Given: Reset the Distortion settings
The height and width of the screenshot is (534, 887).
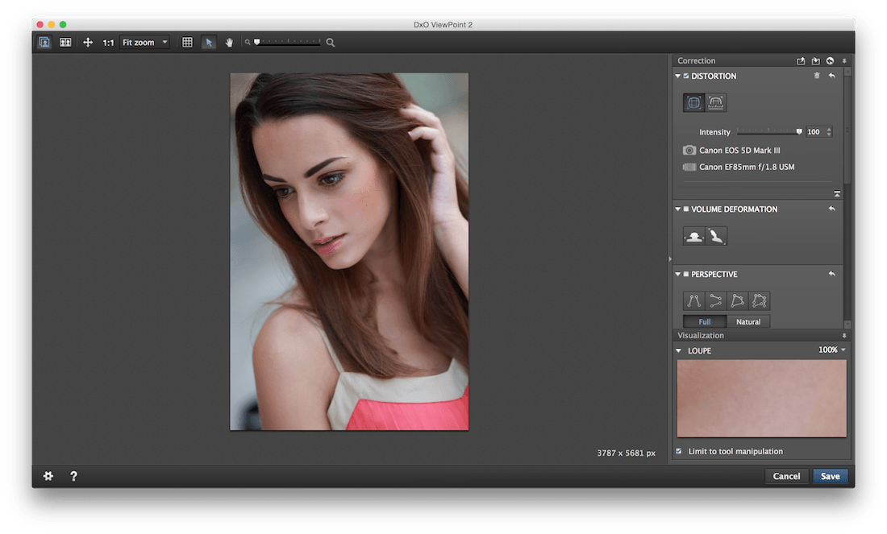Looking at the screenshot, I should tap(831, 76).
